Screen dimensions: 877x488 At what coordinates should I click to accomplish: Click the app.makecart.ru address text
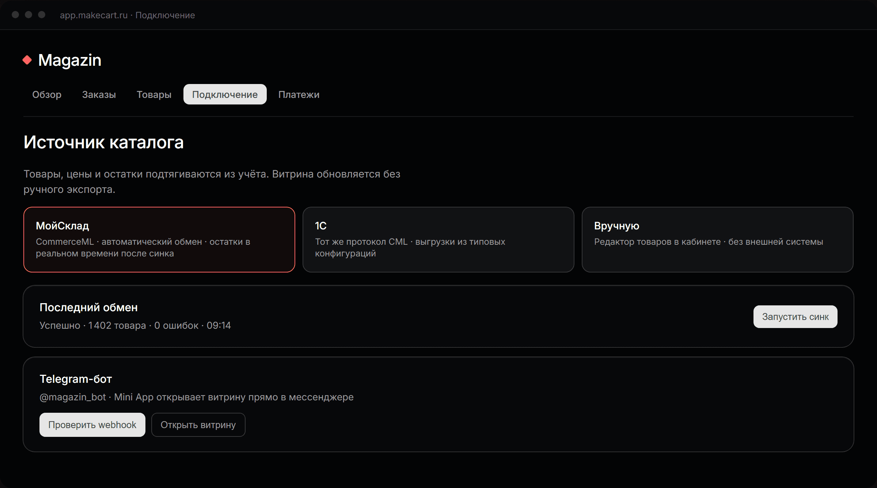coord(94,15)
